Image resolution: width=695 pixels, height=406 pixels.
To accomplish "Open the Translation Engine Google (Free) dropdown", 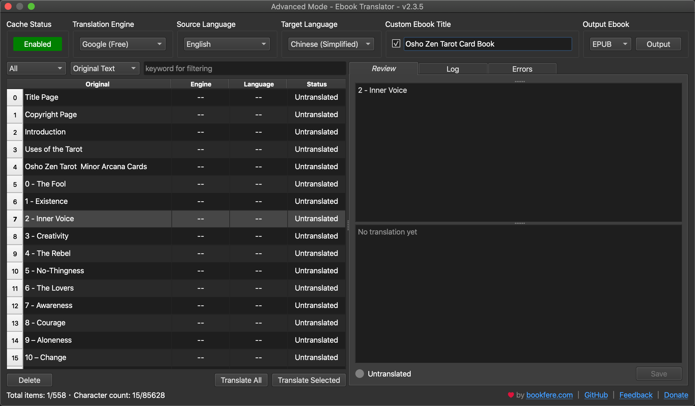I will coord(122,44).
